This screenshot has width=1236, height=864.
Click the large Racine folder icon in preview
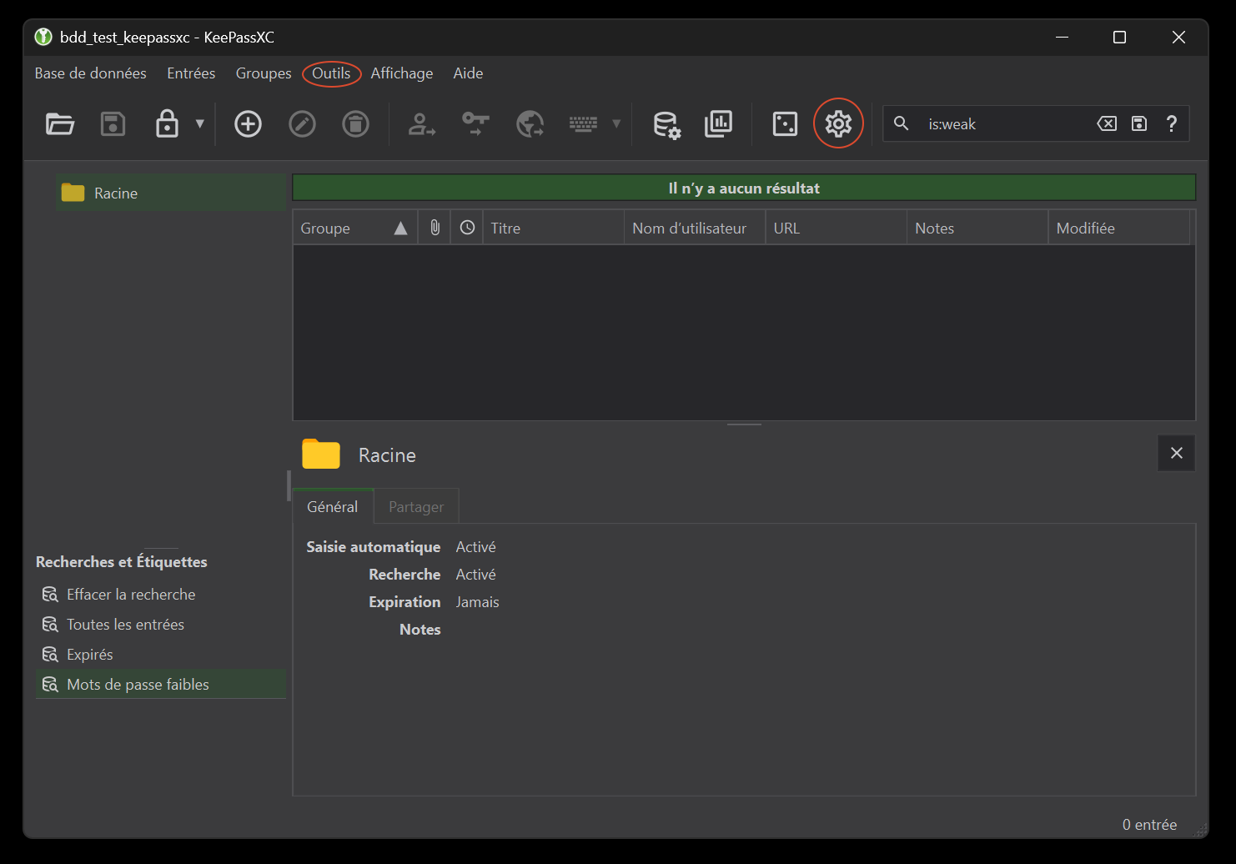(x=321, y=454)
